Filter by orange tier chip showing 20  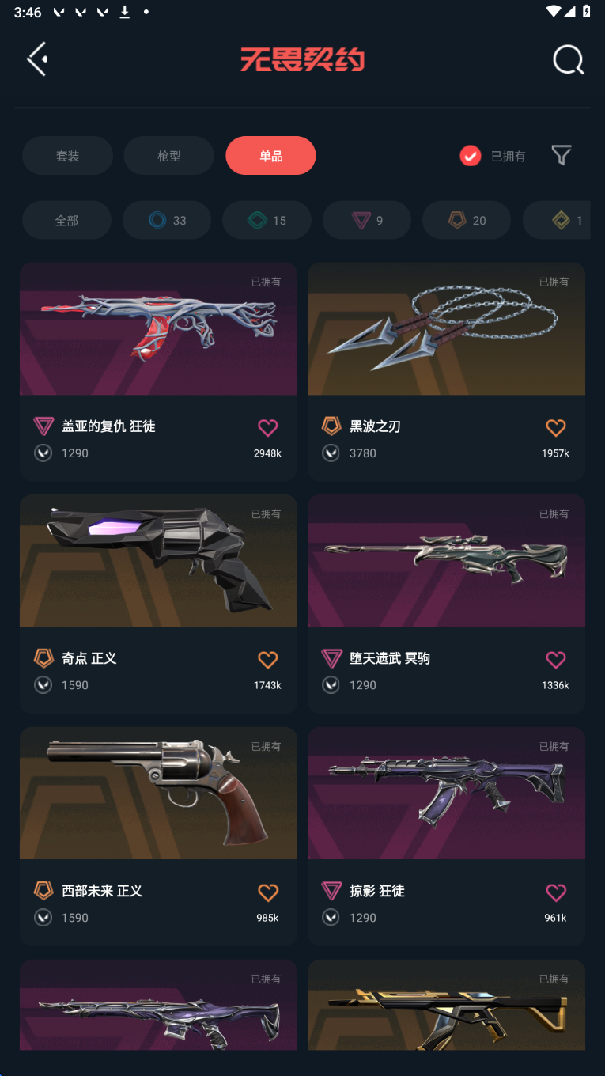[467, 220]
